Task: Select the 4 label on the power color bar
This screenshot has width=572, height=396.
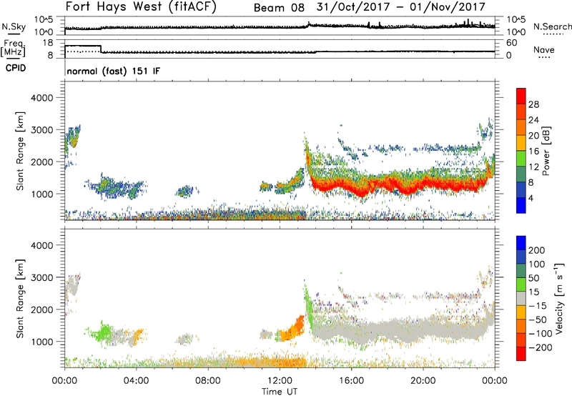Action: pyautogui.click(x=531, y=199)
